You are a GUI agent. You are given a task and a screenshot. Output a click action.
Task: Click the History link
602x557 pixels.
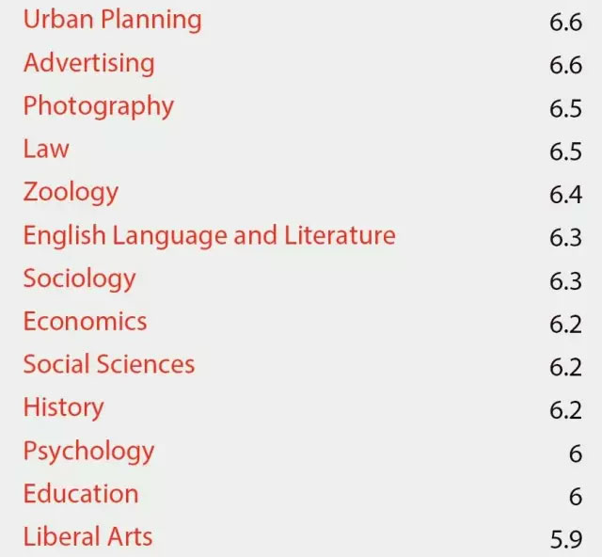click(64, 408)
